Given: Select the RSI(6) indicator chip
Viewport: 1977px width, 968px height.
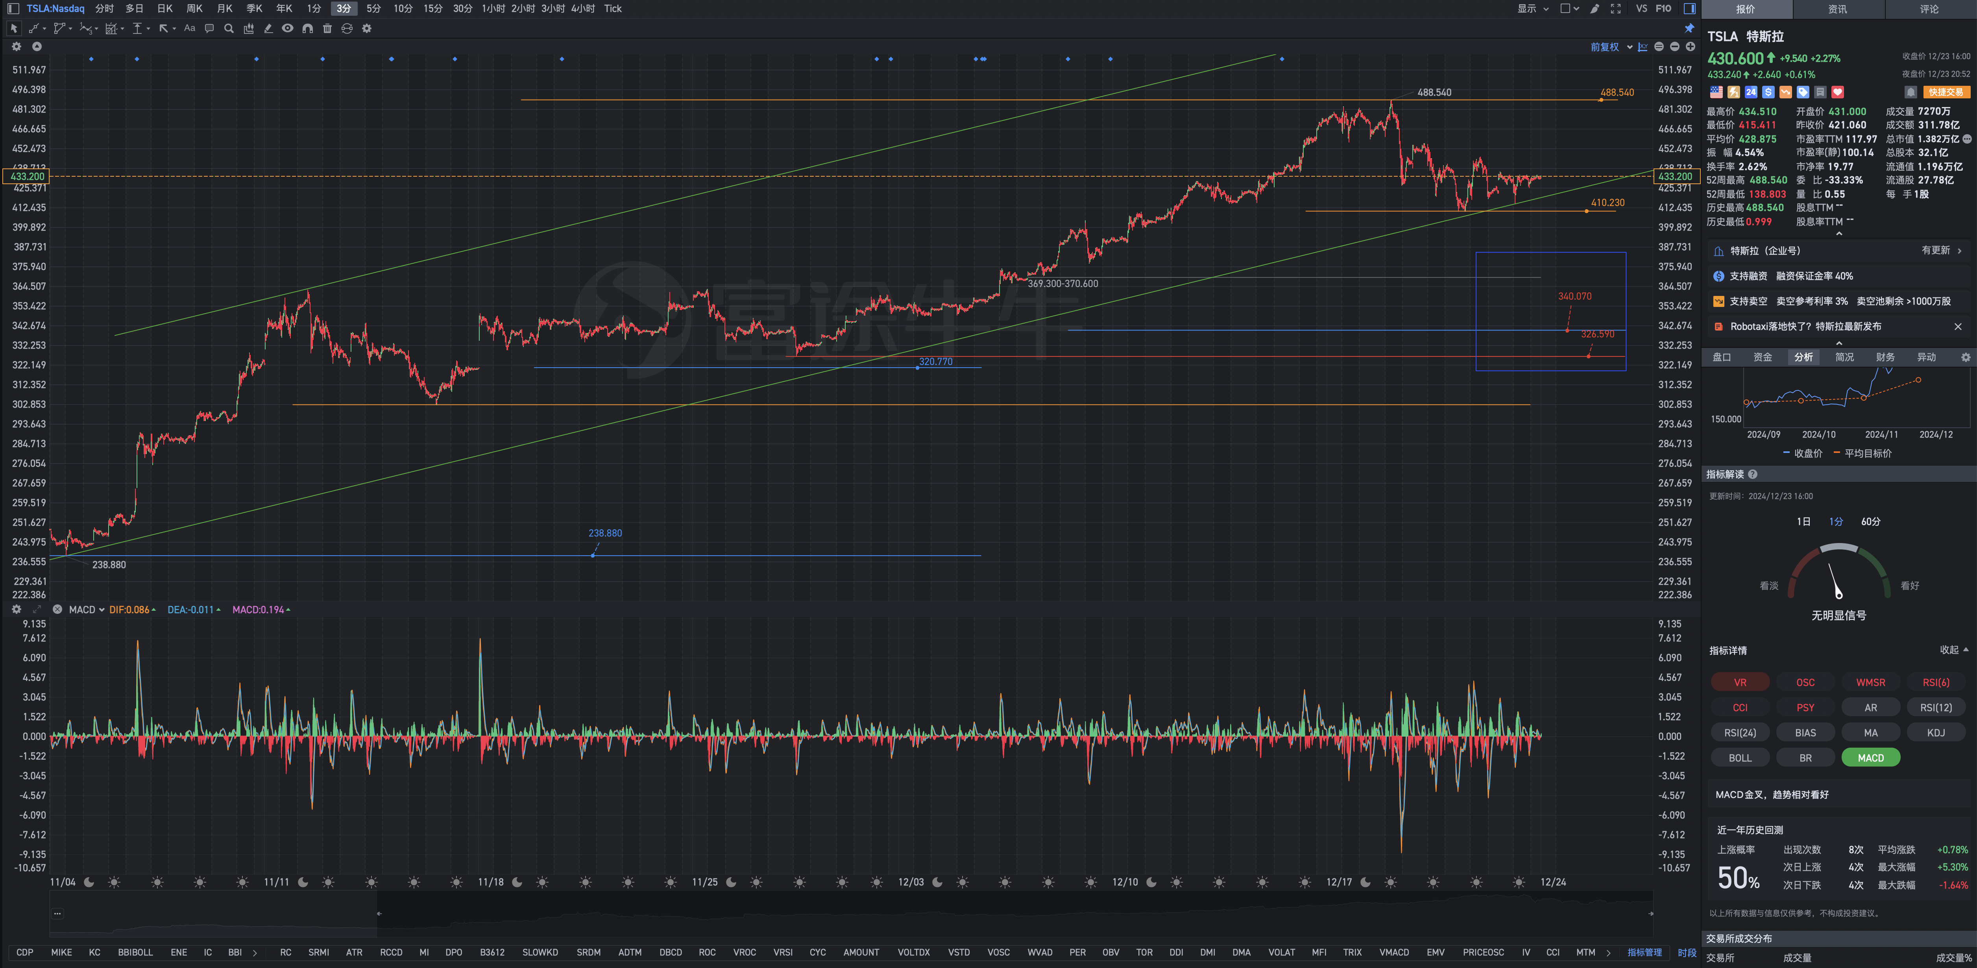Looking at the screenshot, I should pos(1936,682).
